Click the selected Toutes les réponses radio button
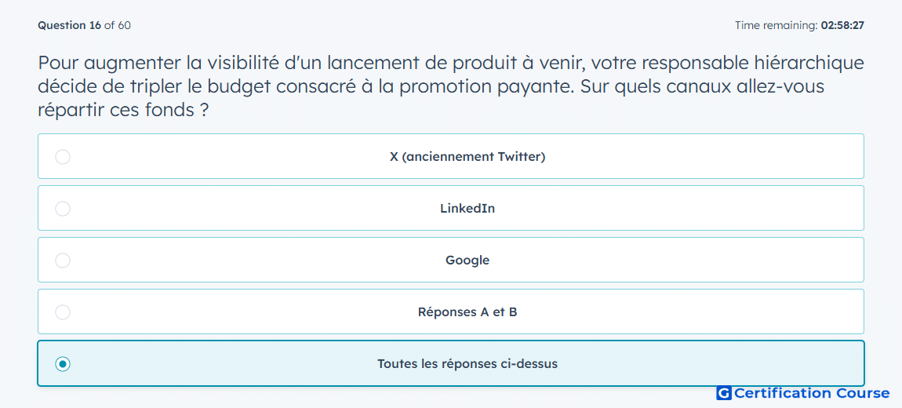902x408 pixels. click(x=63, y=364)
